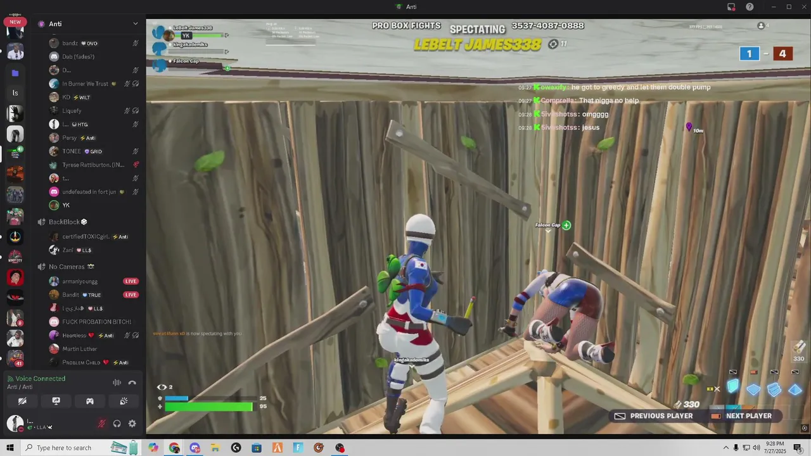This screenshot has height=456, width=811.
Task: Click the blue team score 1
Action: pos(749,54)
